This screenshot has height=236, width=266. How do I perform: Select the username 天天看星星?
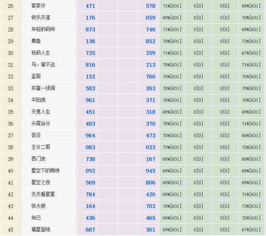coord(43,194)
